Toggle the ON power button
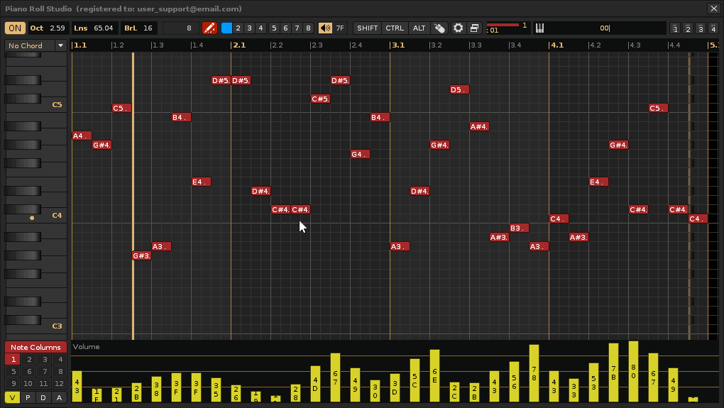Image resolution: width=724 pixels, height=408 pixels. (x=15, y=28)
